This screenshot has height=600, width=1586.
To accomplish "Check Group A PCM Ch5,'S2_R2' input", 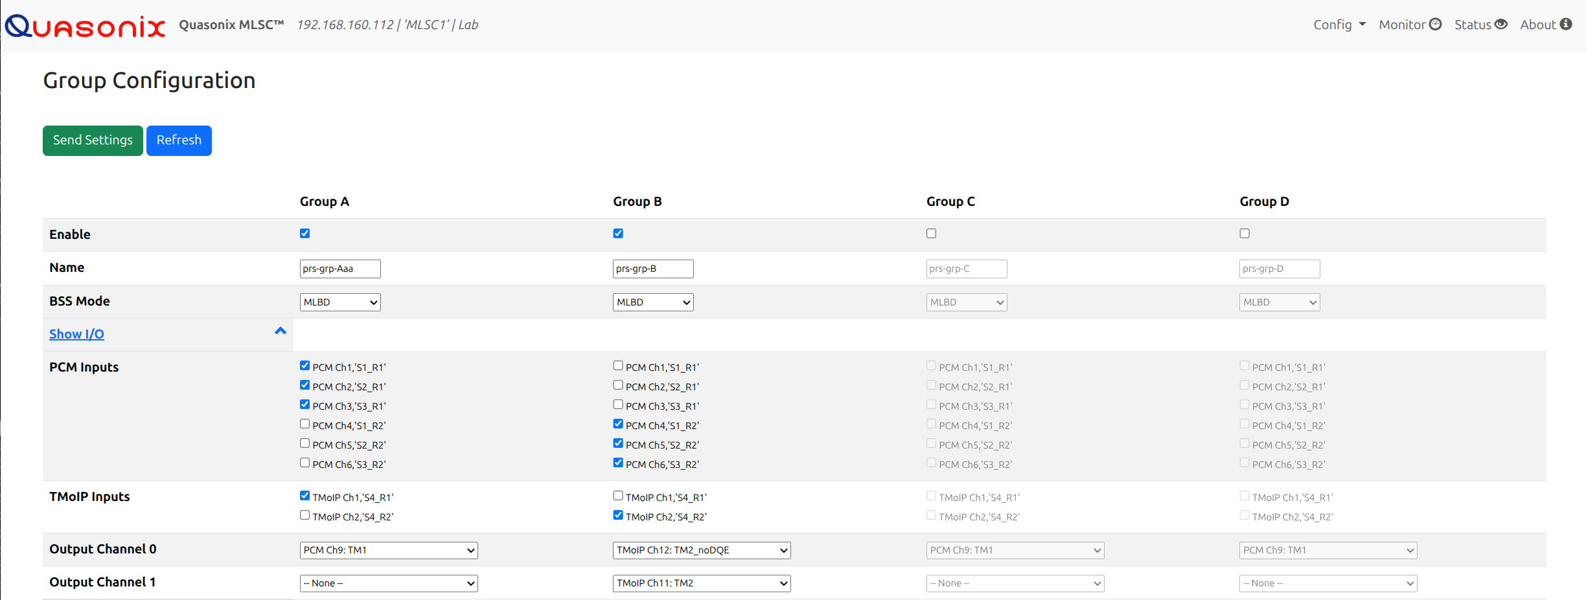I will (305, 443).
